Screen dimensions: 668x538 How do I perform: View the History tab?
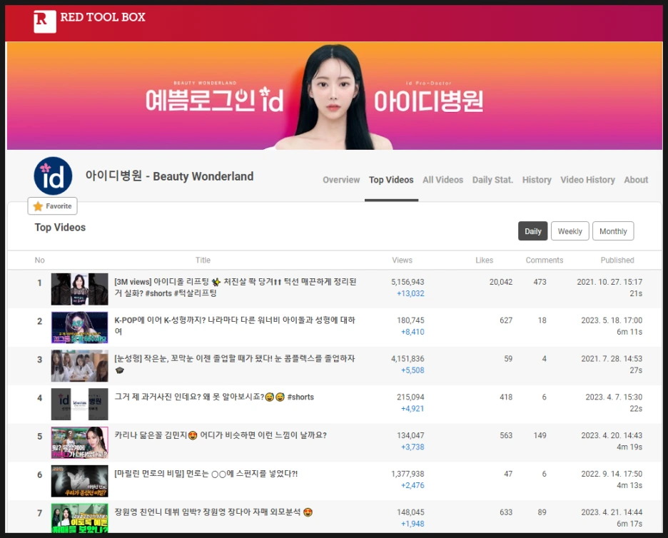click(x=537, y=180)
